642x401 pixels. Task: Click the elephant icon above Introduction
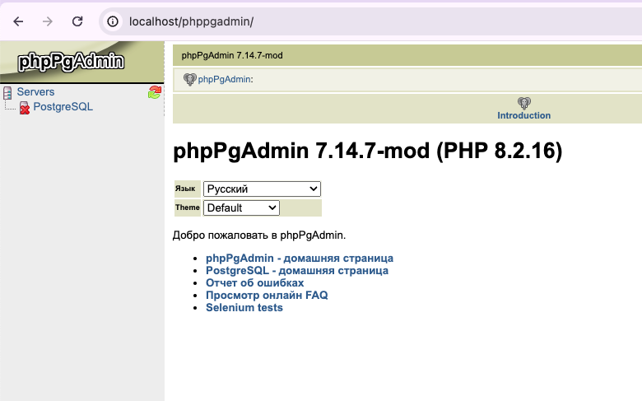(x=523, y=103)
